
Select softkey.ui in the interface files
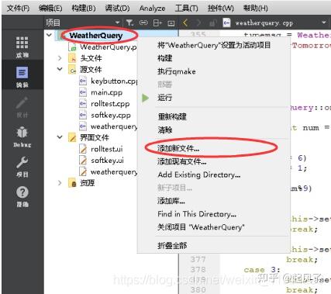tap(107, 161)
